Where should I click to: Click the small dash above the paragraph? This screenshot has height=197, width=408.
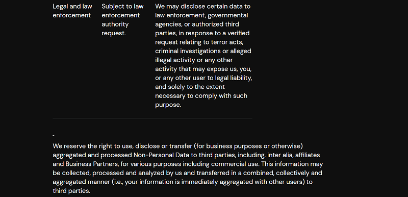[x=54, y=136]
